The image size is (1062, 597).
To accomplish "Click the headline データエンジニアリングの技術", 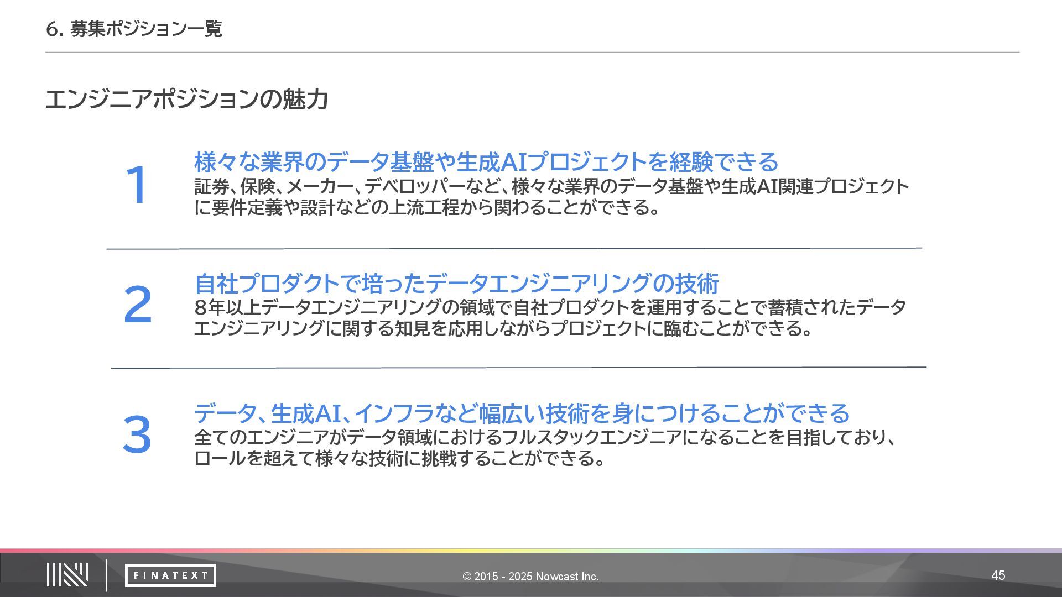I will click(456, 284).
